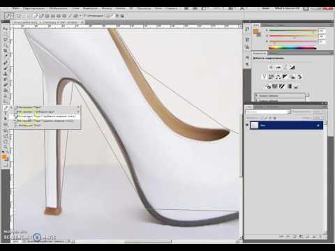This screenshot has width=335, height=251.
Task: Click the foreground color swatch in Color panel
Action: click(255, 31)
